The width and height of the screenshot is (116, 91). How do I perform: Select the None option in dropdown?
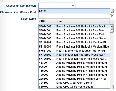tap(74, 11)
